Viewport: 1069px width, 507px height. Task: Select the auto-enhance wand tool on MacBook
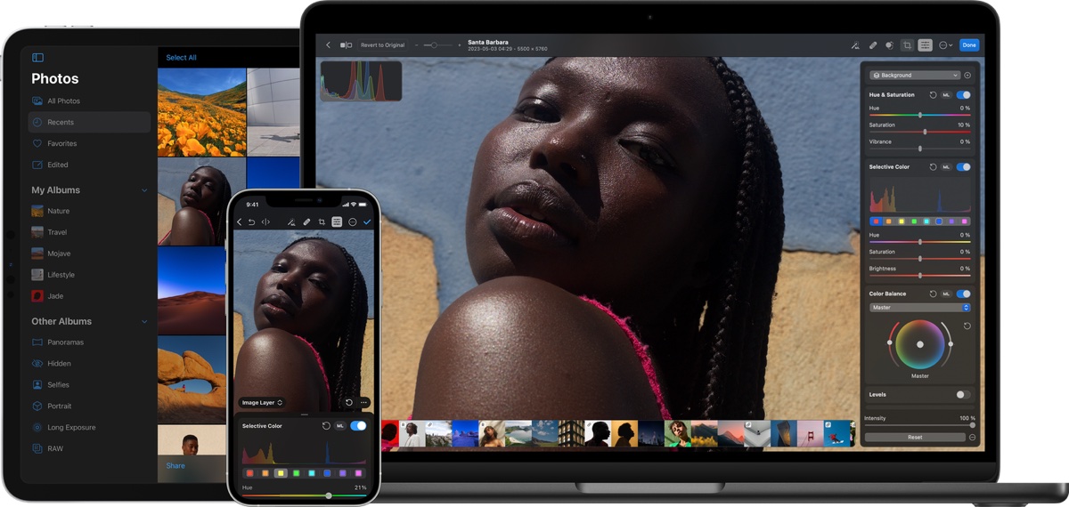click(855, 44)
